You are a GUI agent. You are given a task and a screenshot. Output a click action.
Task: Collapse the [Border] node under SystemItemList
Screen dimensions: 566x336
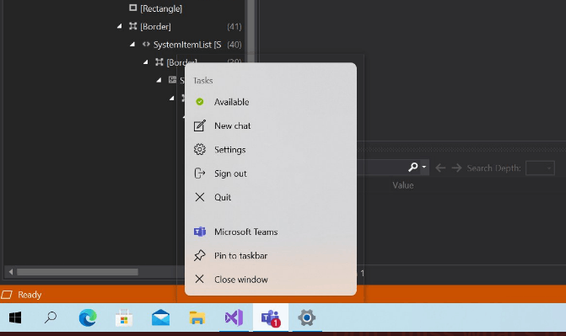tap(145, 62)
